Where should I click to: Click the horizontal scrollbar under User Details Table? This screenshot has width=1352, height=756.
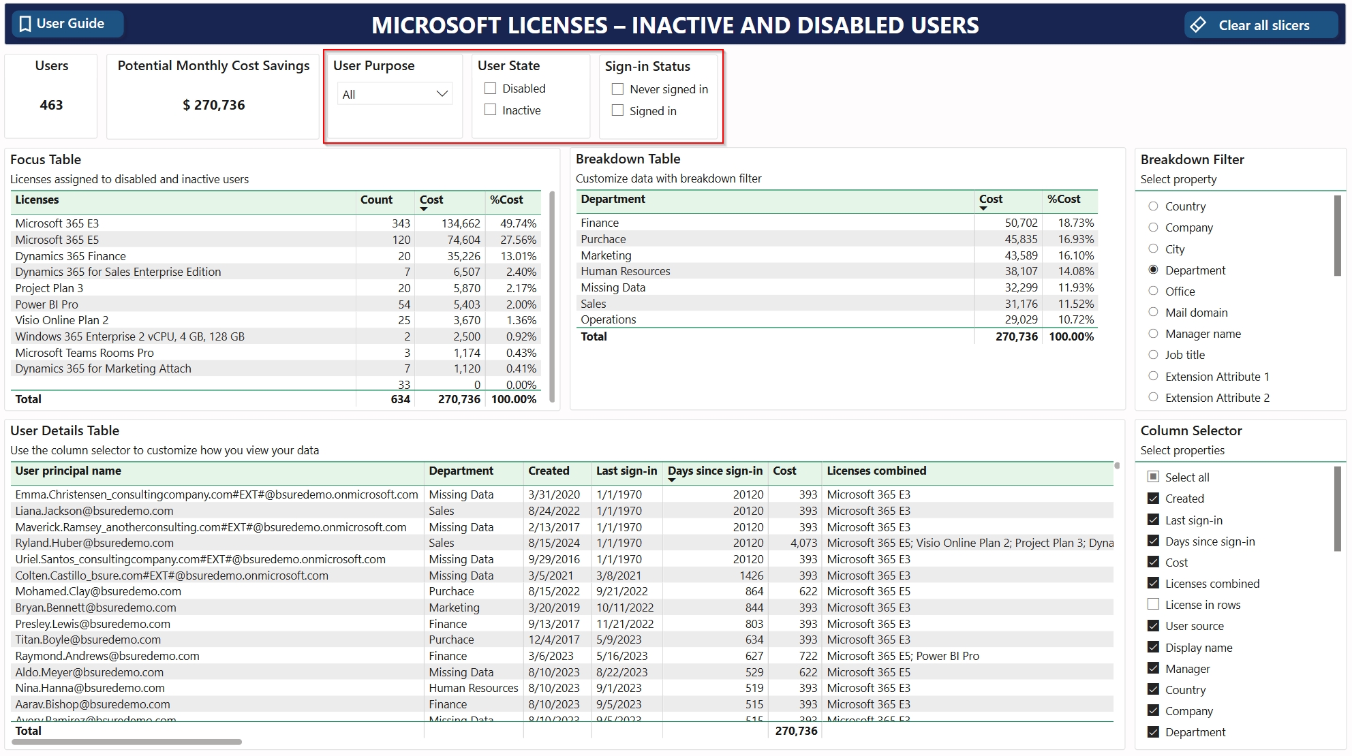point(127,742)
